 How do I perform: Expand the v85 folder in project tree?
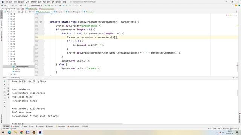(x=9, y=29)
